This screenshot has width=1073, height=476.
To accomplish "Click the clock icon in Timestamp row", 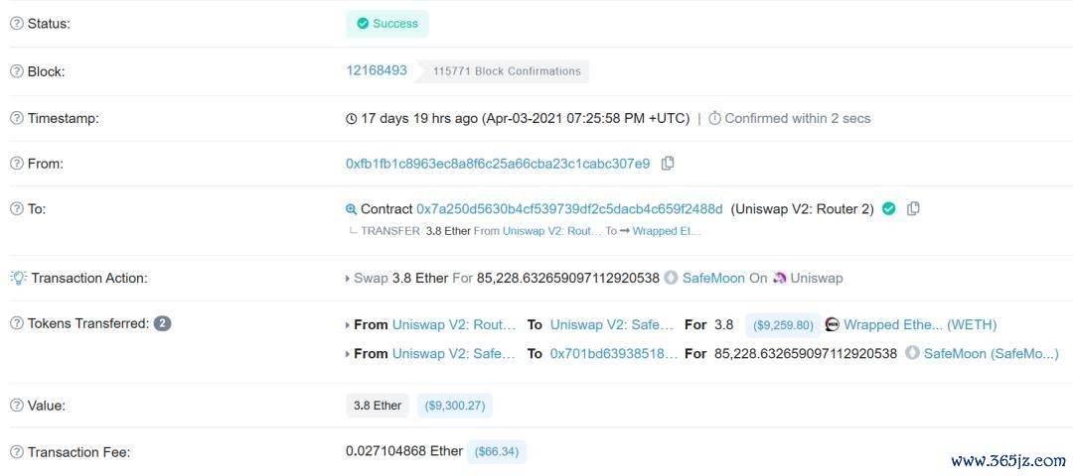I will pyautogui.click(x=351, y=119).
